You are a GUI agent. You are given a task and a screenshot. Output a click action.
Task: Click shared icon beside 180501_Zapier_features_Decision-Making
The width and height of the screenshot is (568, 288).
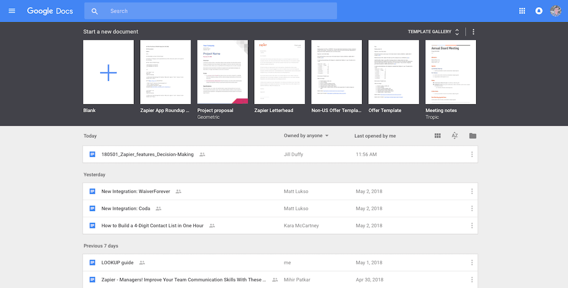pos(203,154)
